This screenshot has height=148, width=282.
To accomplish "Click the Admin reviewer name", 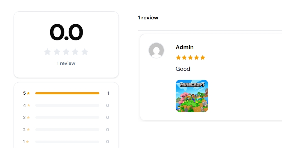I will coord(185,47).
